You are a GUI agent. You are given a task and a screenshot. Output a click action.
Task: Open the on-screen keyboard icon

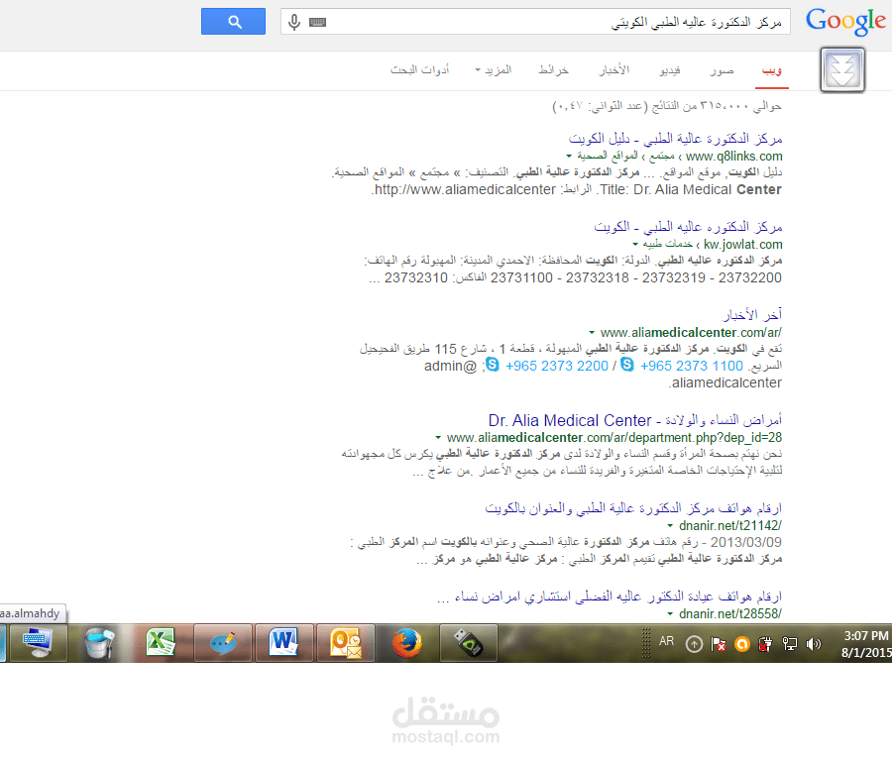[317, 22]
